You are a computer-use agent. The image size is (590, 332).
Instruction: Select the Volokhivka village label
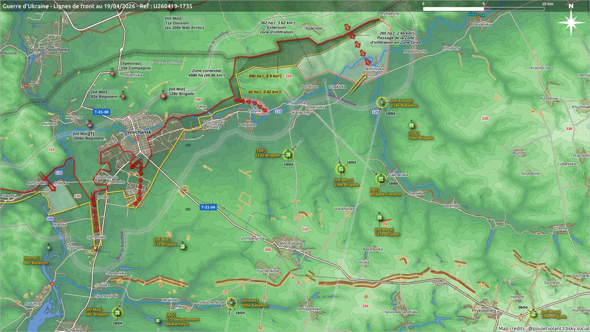pos(315,107)
